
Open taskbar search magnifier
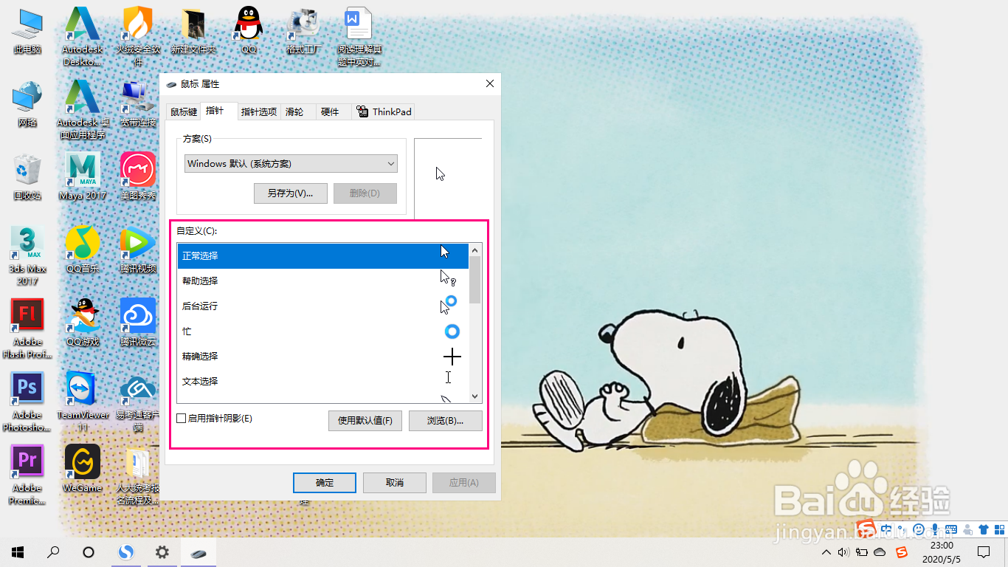(53, 552)
